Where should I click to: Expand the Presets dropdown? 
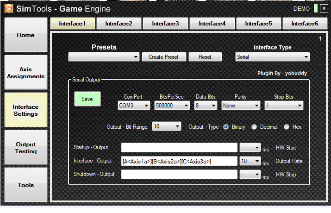[104, 57]
